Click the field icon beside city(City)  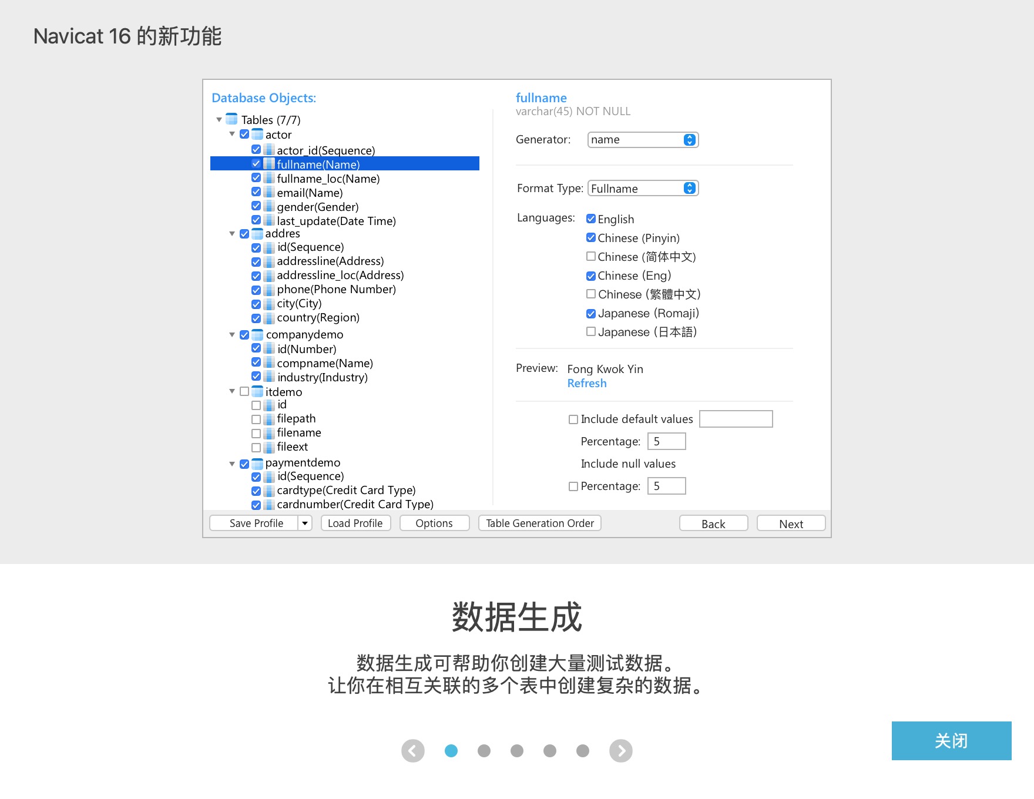(x=268, y=304)
